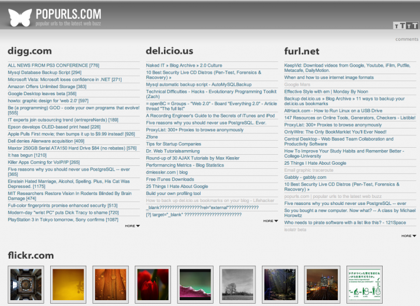Select the second T font size icon

pos(402,26)
